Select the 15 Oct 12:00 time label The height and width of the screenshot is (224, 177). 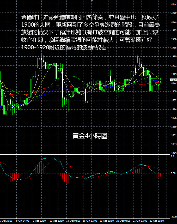pos(91,221)
